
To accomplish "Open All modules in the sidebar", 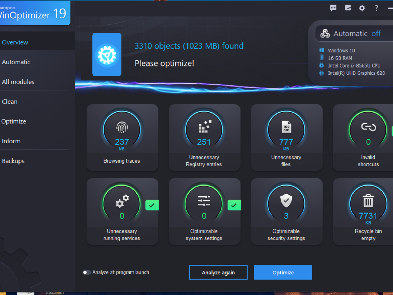I will (18, 82).
